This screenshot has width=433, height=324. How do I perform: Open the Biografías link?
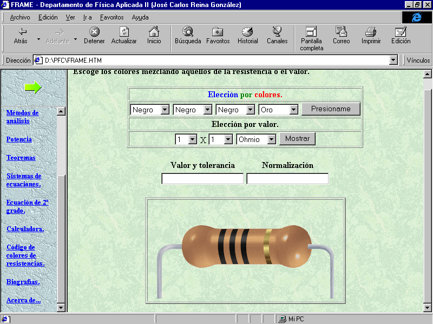[x=23, y=282]
